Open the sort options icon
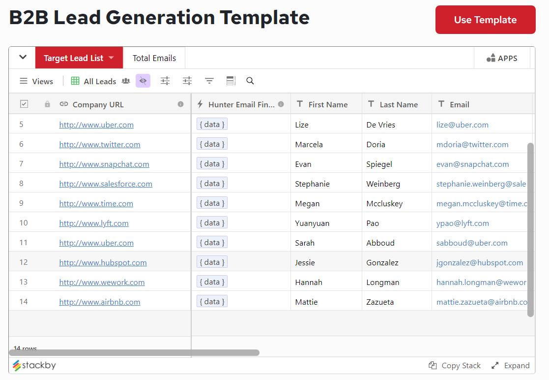 pos(209,81)
